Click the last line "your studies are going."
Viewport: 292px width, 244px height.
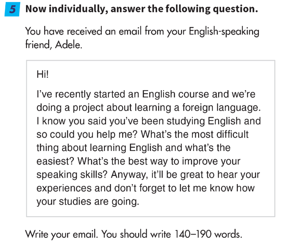point(88,202)
